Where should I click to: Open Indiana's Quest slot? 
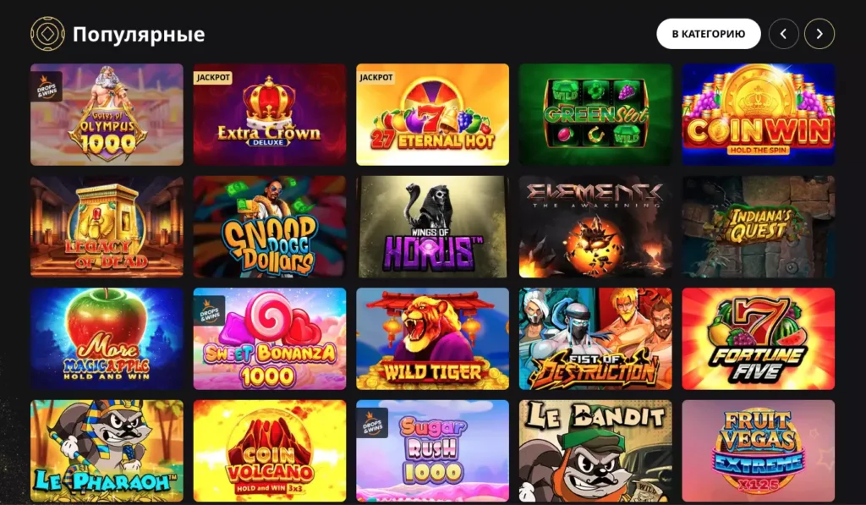(x=759, y=227)
